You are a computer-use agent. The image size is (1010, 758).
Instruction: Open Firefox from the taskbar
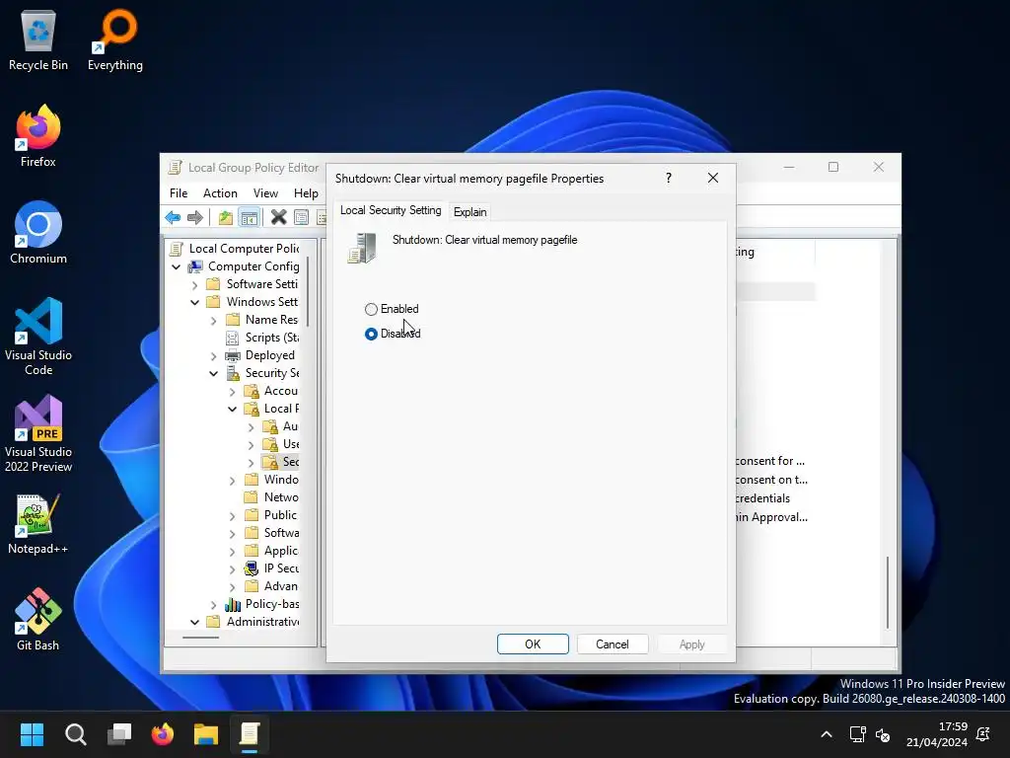click(163, 734)
